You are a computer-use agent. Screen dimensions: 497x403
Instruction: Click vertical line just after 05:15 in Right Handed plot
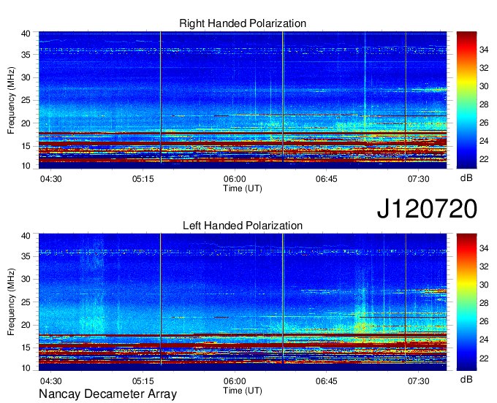coord(161,97)
